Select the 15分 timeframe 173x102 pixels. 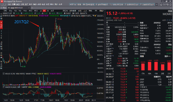[25, 11]
